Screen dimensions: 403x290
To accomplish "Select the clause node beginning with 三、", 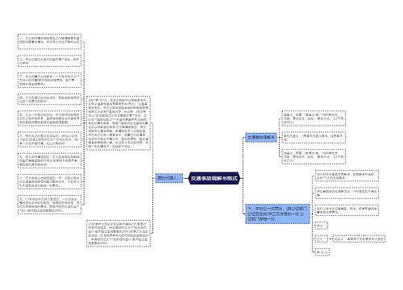I will point(49,80).
